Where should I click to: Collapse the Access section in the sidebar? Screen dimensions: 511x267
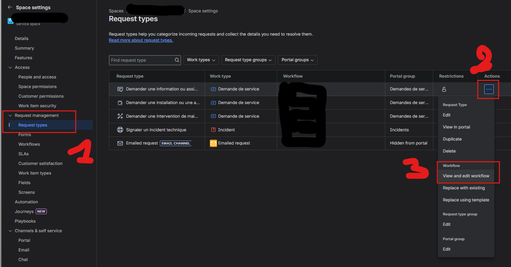coord(10,68)
